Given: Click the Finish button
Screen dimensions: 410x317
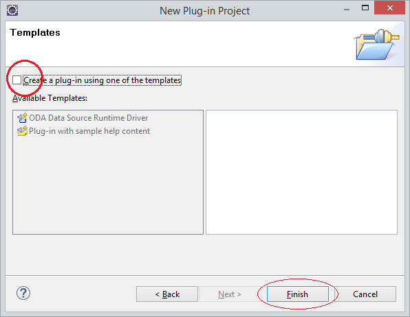Looking at the screenshot, I should click(x=298, y=294).
